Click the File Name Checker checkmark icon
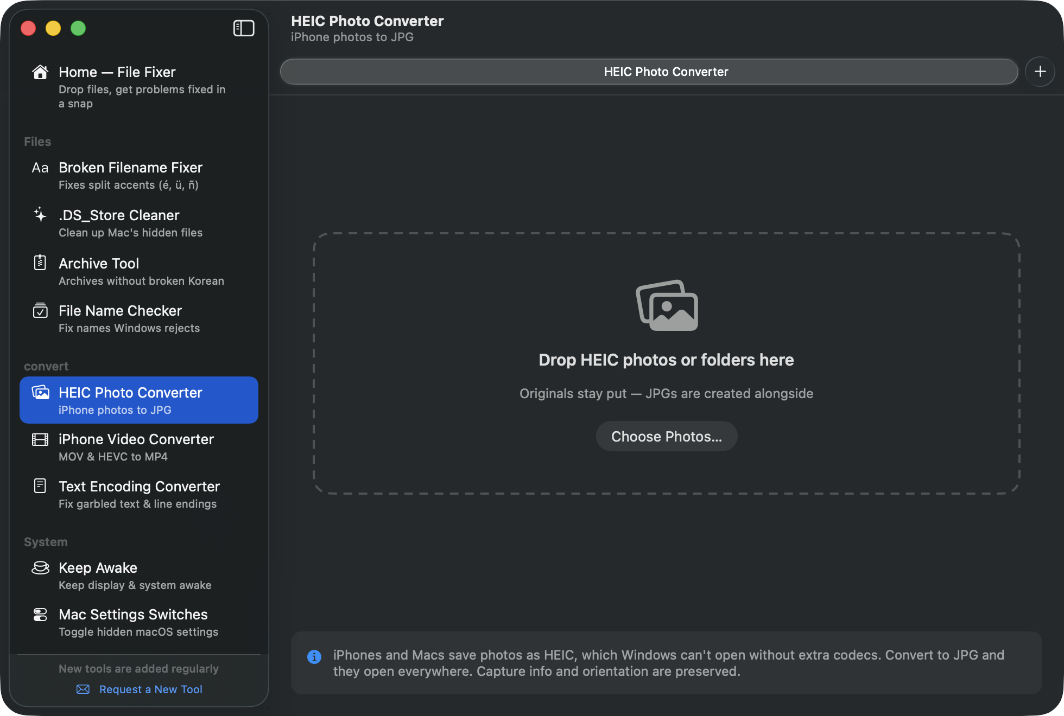The width and height of the screenshot is (1064, 716). (40, 310)
